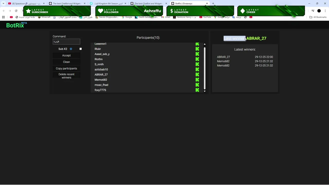Image resolution: width=329 pixels, height=185 pixels.
Task: Open the Google bookmark
Action: tap(127, 17)
